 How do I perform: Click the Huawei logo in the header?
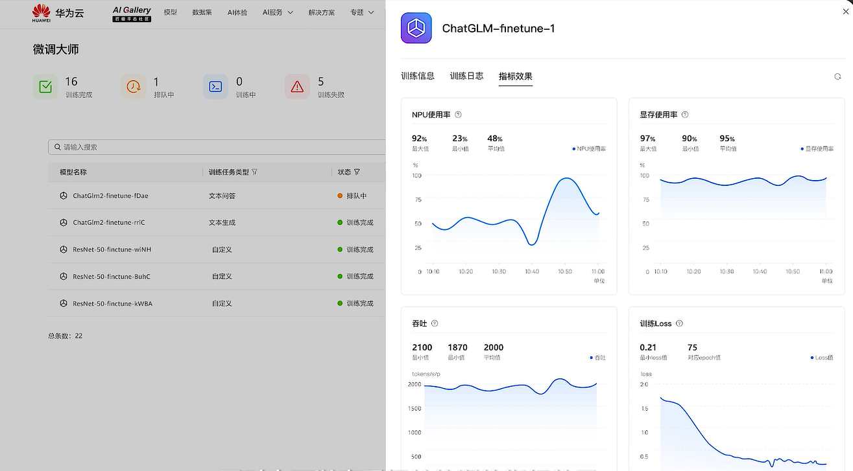tap(42, 12)
